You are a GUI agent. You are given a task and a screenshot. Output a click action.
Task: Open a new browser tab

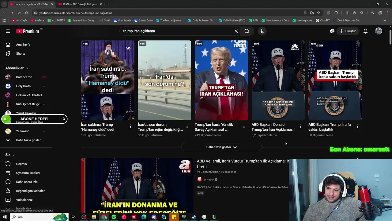click(x=108, y=4)
